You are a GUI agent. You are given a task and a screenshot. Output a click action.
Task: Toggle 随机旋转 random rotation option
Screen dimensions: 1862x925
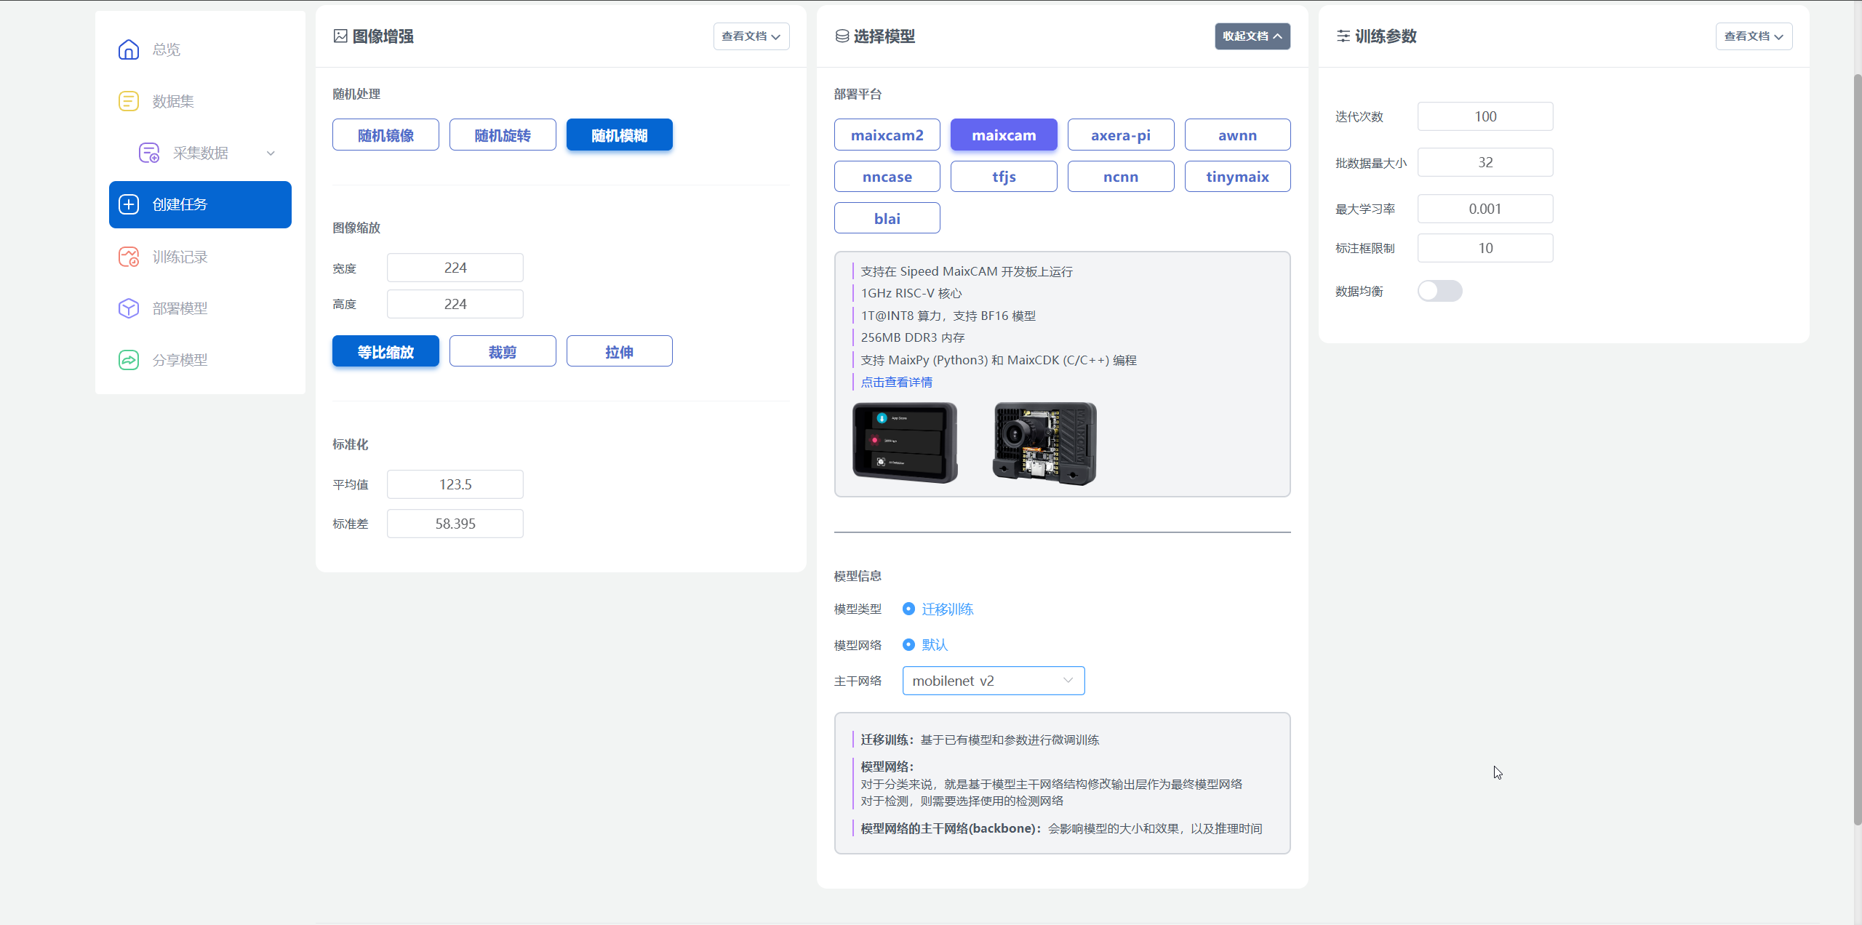503,135
